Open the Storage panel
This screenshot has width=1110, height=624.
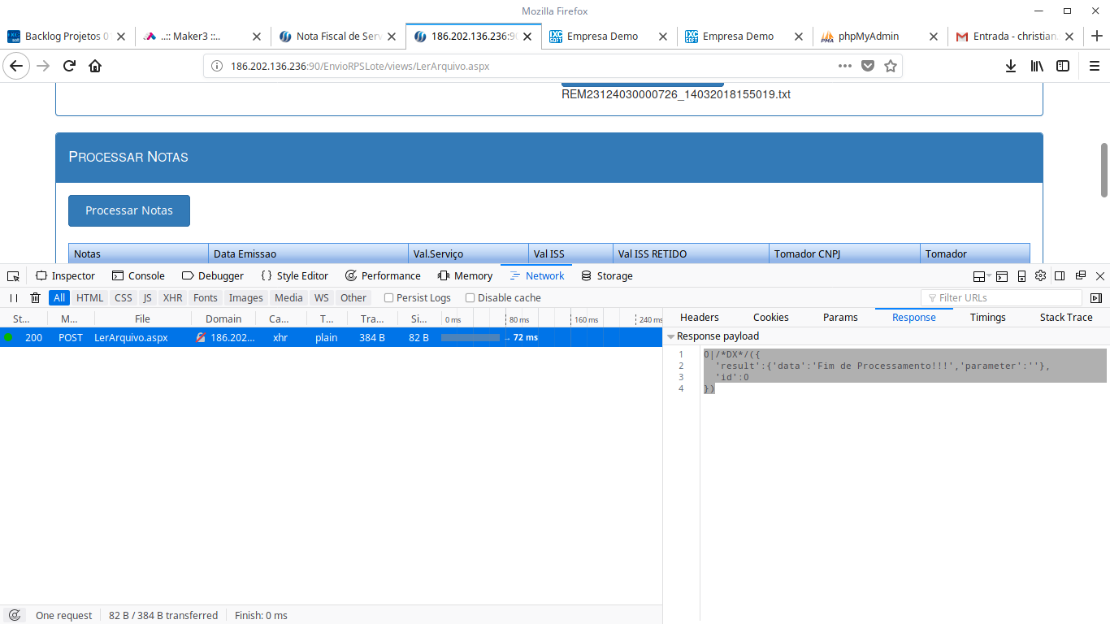(x=607, y=275)
